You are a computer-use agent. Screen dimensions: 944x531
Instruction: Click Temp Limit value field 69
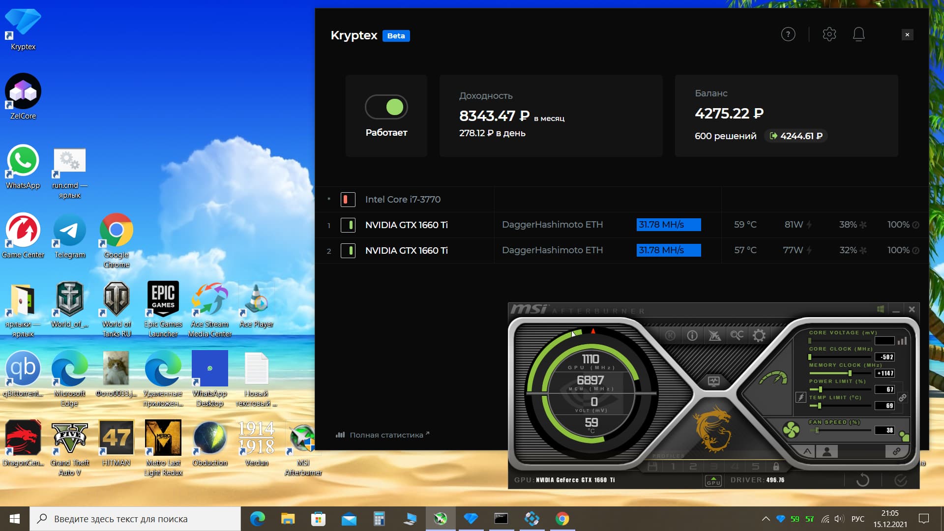885,406
